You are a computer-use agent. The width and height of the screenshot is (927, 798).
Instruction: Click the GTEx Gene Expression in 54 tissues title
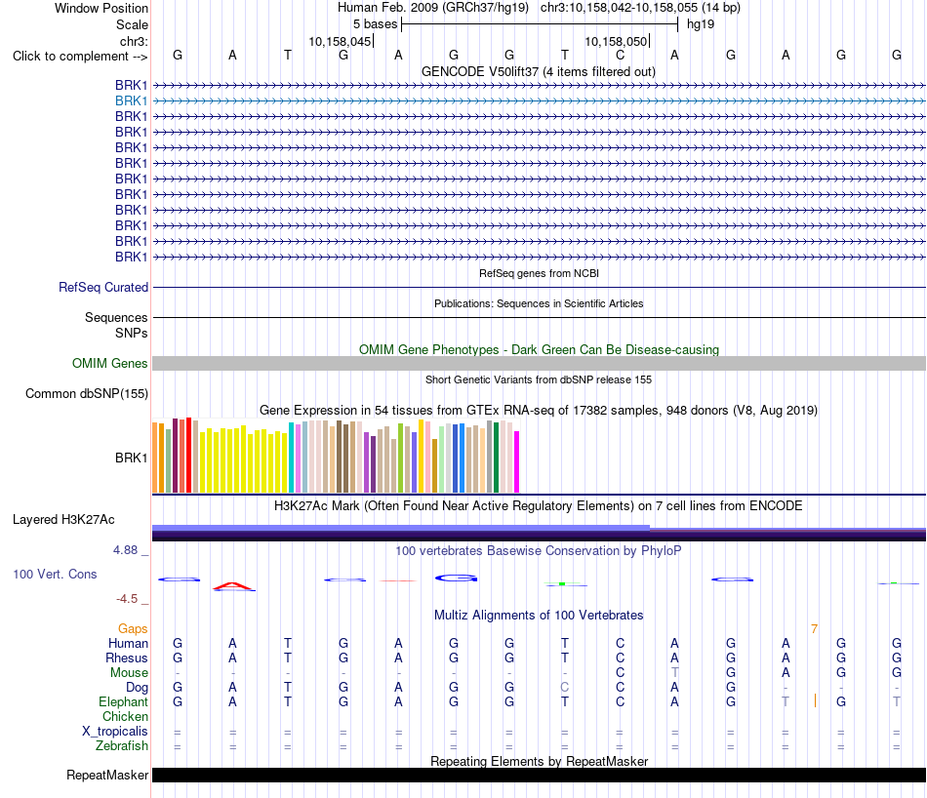[x=539, y=411]
